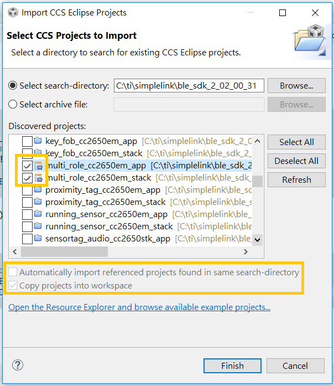
Task: Click the project list scroll up arrow
Action: click(x=257, y=141)
